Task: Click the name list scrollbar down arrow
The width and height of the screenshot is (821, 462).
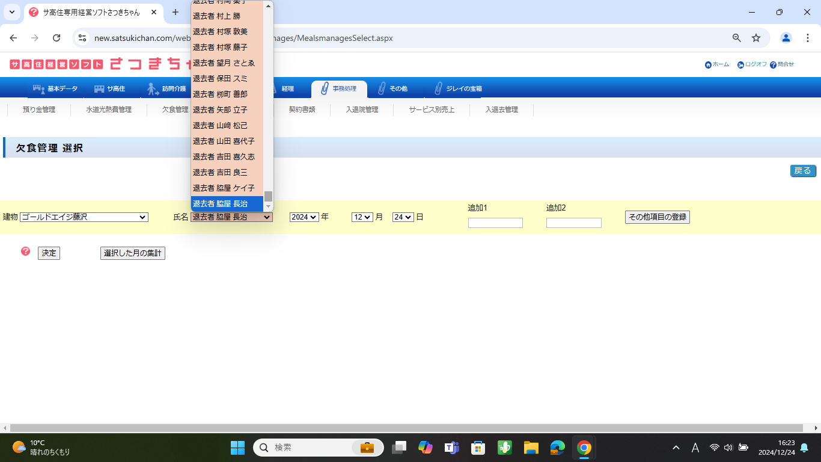Action: pos(269,207)
